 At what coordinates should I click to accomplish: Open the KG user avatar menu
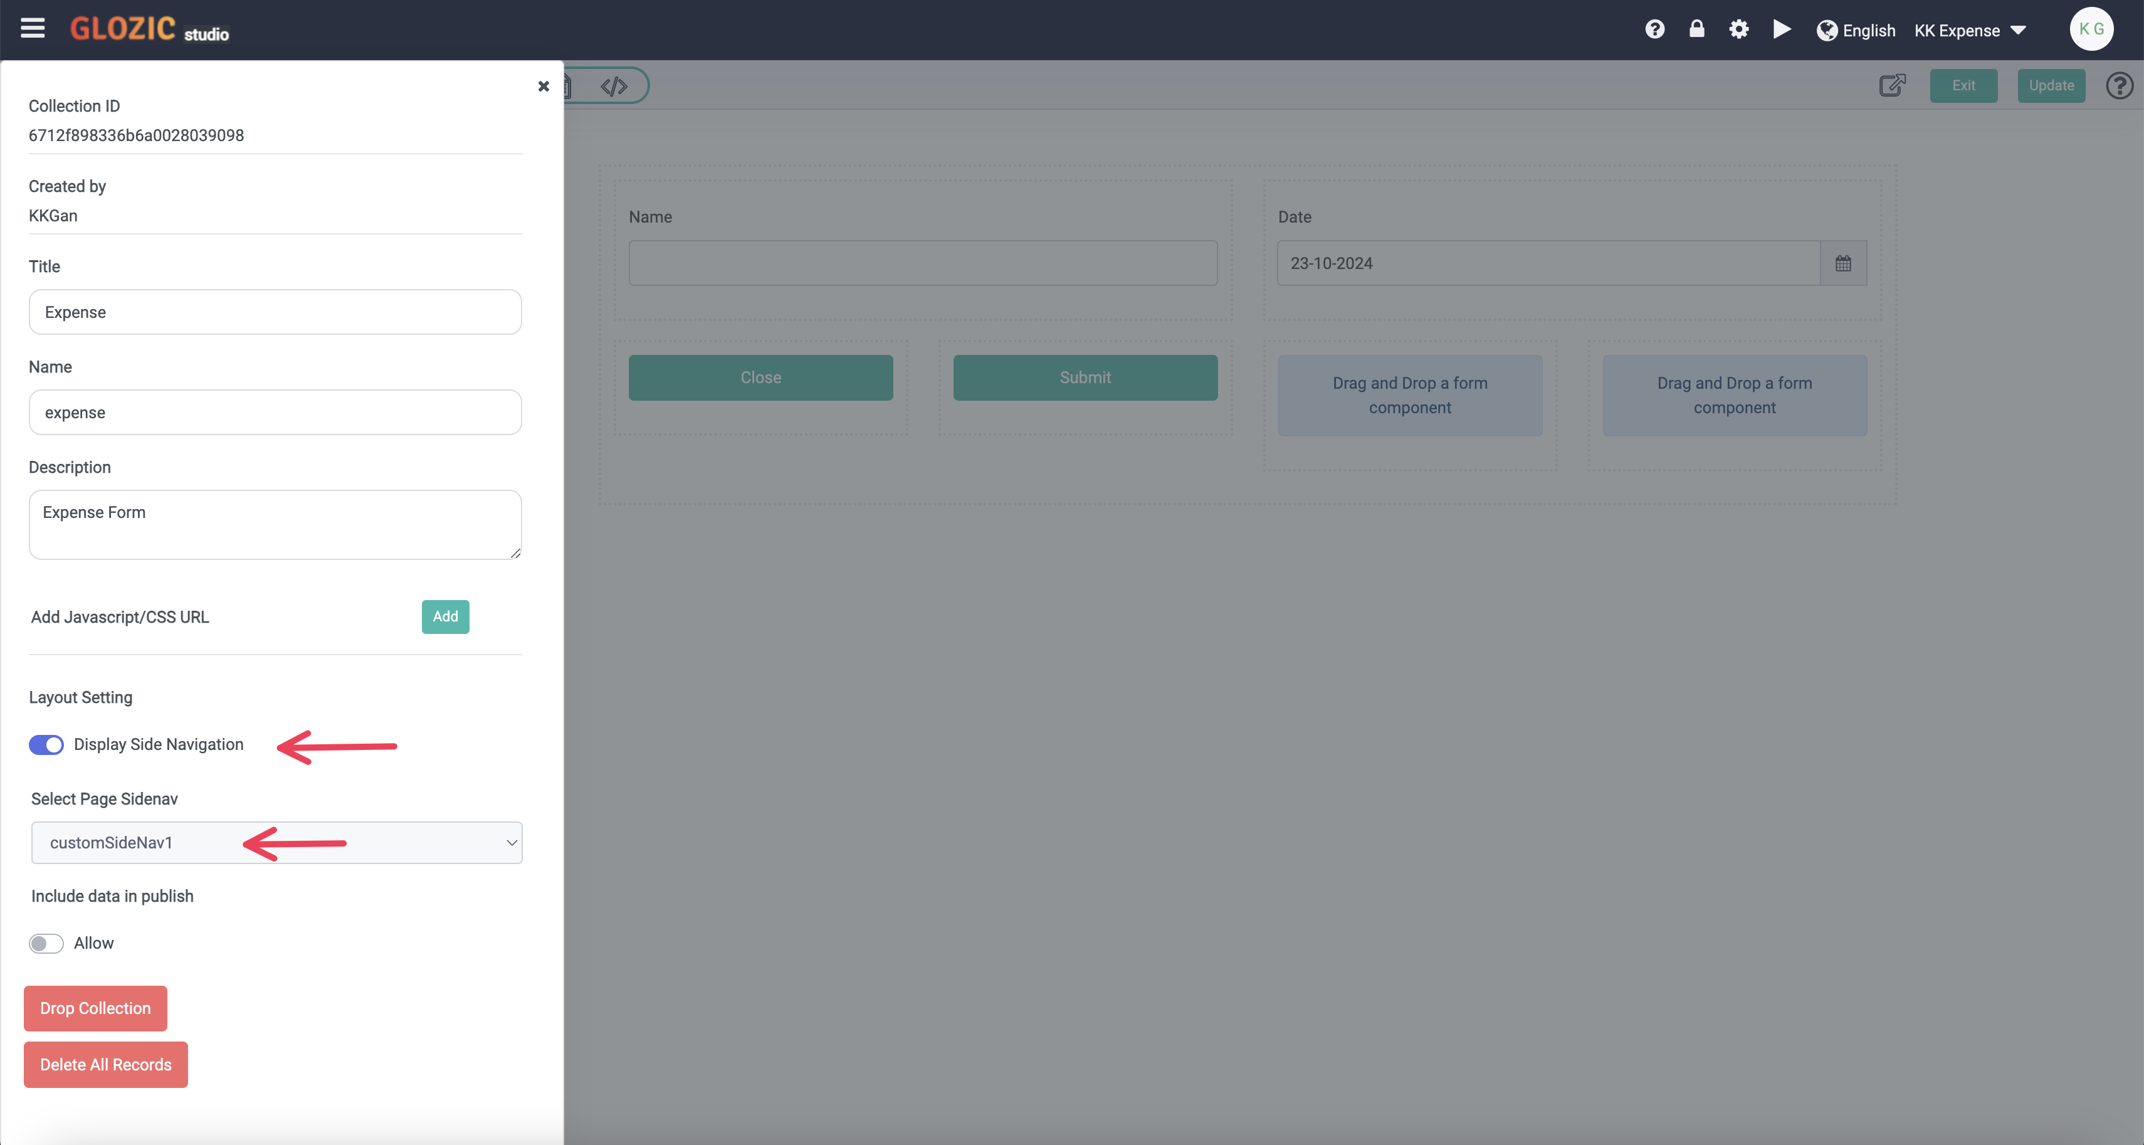2091,29
